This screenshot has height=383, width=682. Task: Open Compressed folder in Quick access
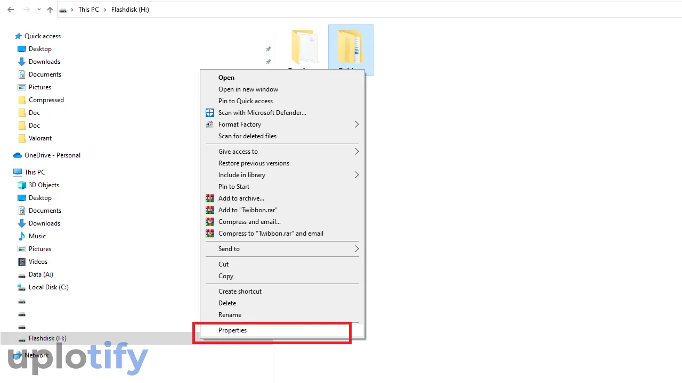pos(46,100)
